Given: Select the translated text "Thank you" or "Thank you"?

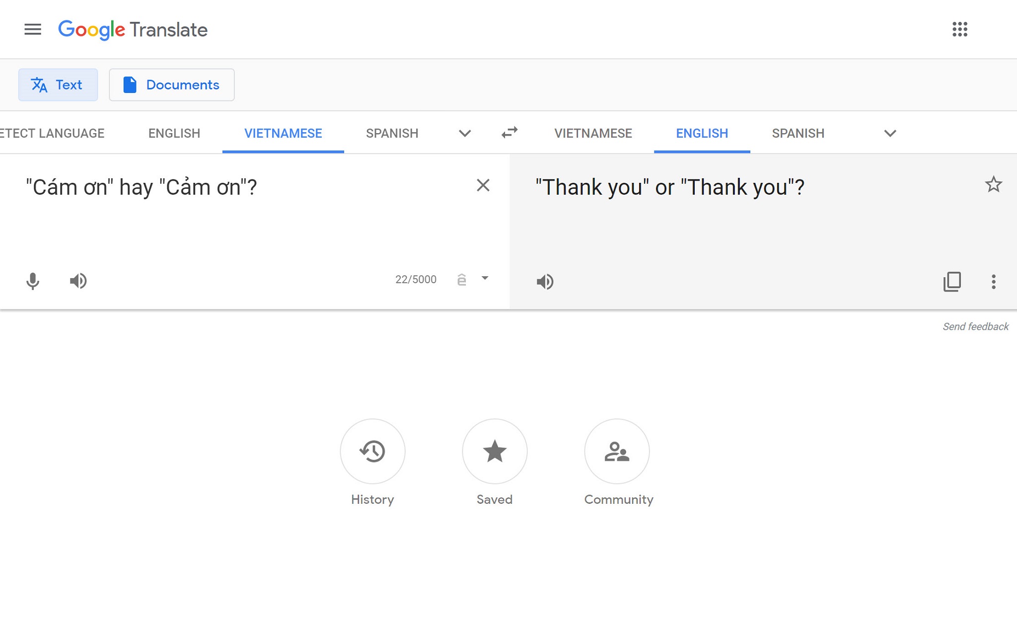Looking at the screenshot, I should pos(670,187).
